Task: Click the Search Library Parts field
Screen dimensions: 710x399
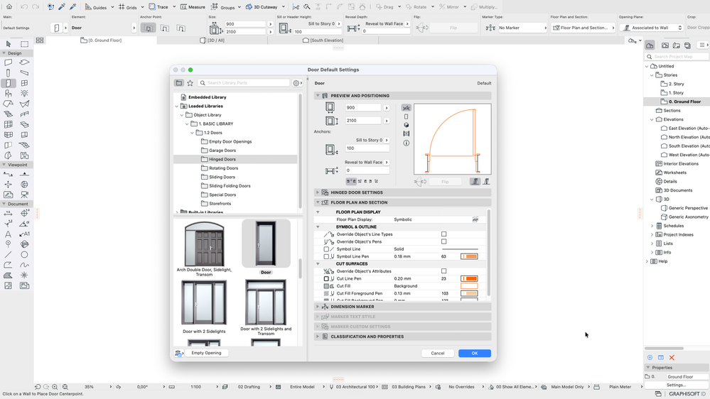Action: pyautogui.click(x=244, y=83)
